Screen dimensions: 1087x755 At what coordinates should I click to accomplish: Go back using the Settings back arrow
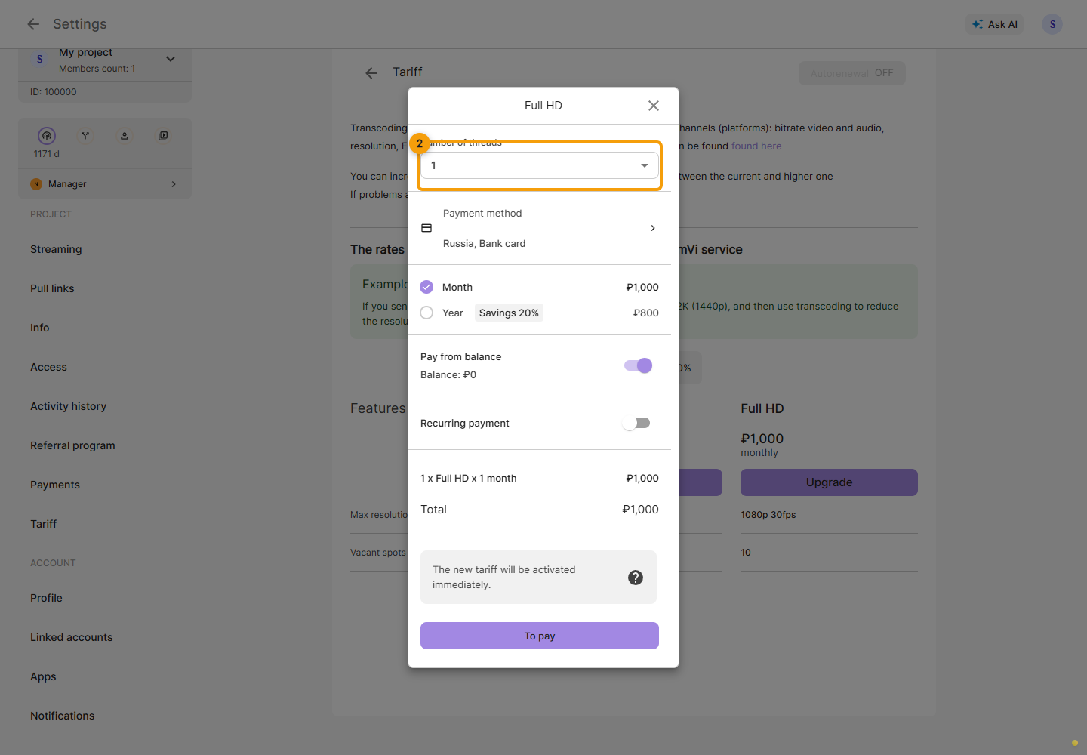pos(33,24)
